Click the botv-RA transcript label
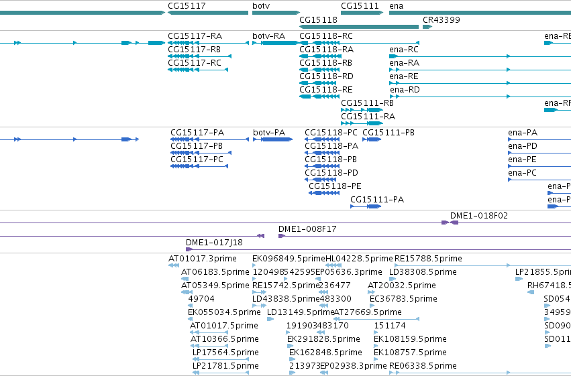This screenshot has height=376, width=571. tap(269, 36)
